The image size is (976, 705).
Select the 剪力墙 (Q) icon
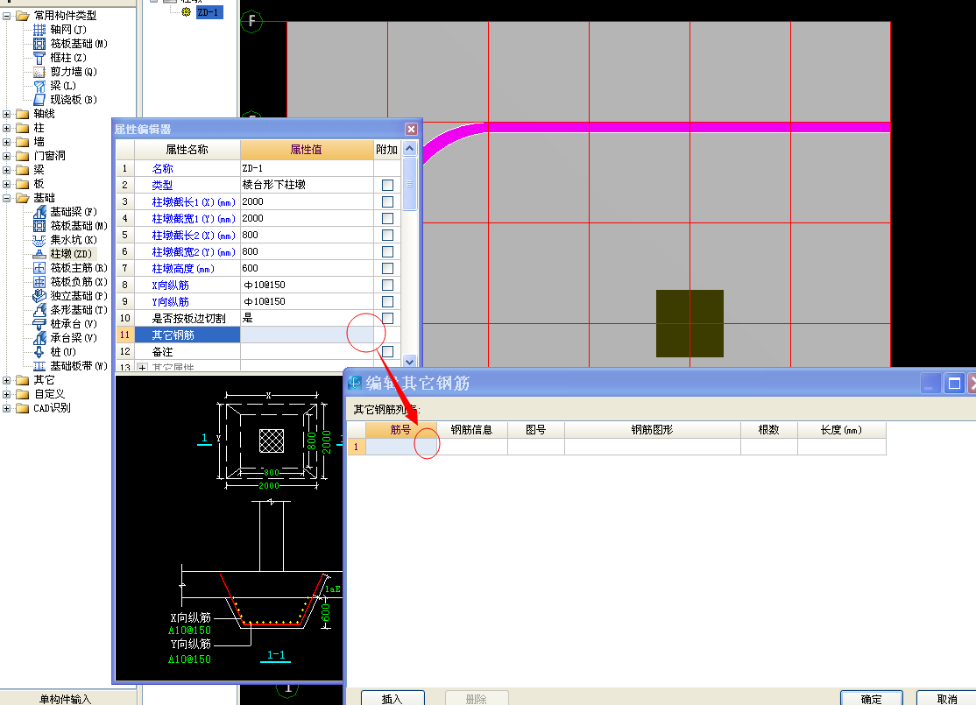tap(39, 72)
